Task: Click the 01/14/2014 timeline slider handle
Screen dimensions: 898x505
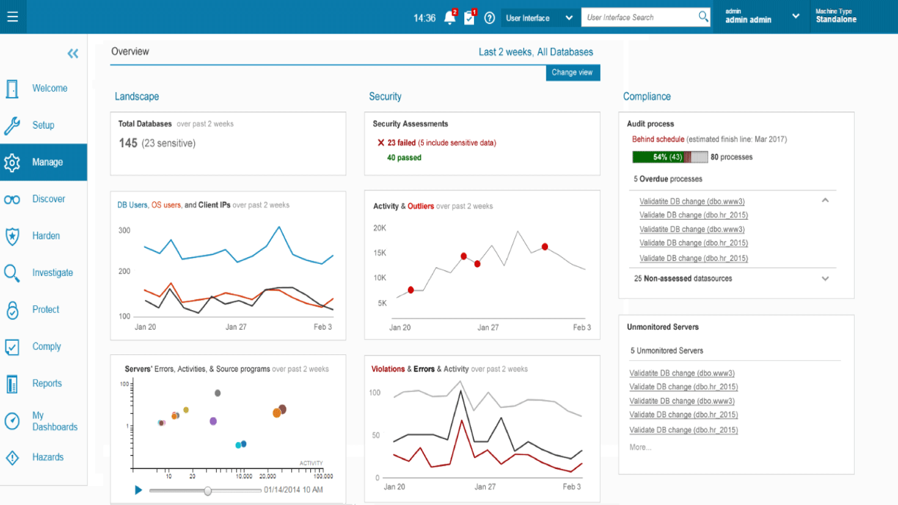Action: [x=207, y=490]
